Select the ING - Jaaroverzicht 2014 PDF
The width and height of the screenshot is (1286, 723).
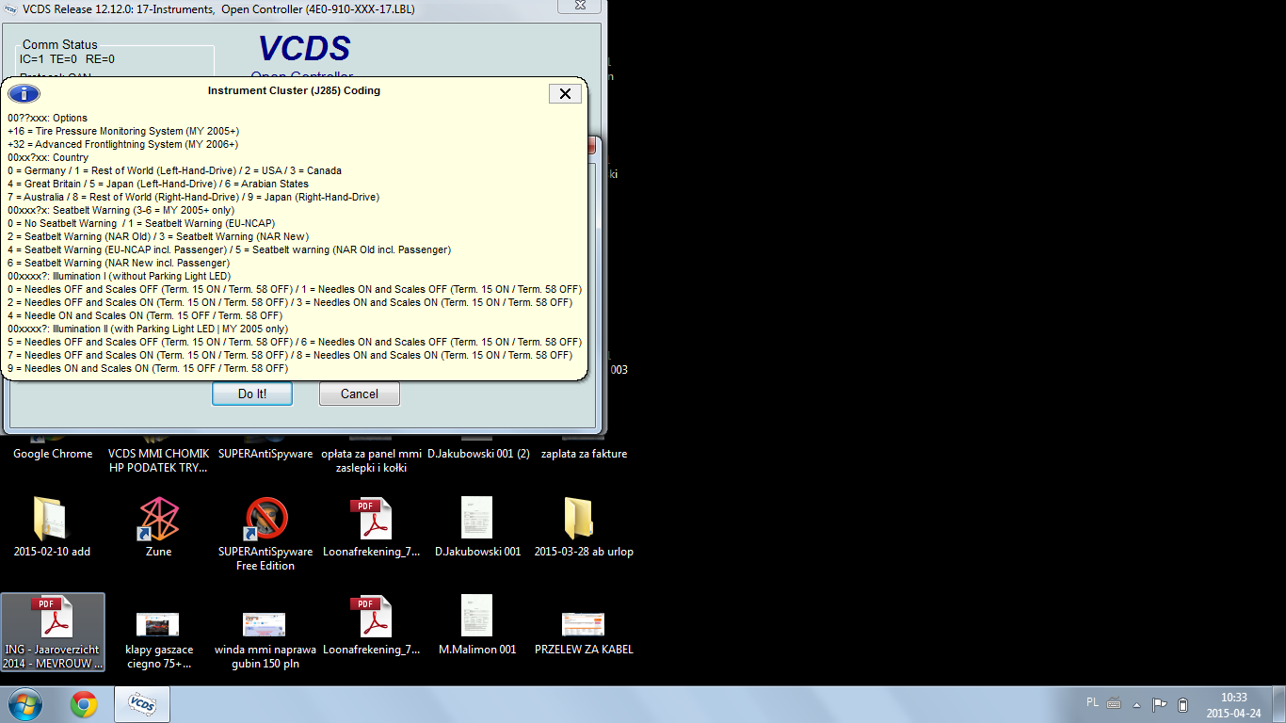pos(53,632)
